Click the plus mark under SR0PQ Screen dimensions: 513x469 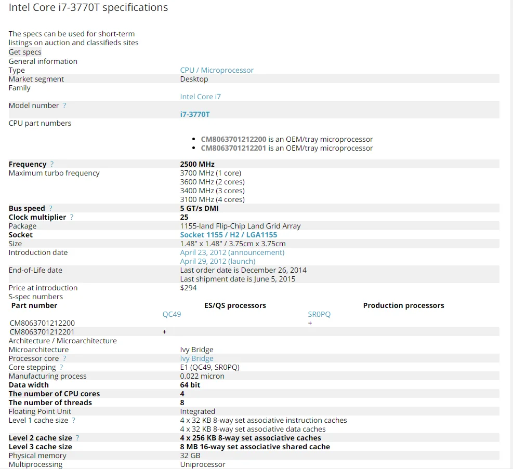pyautogui.click(x=310, y=323)
